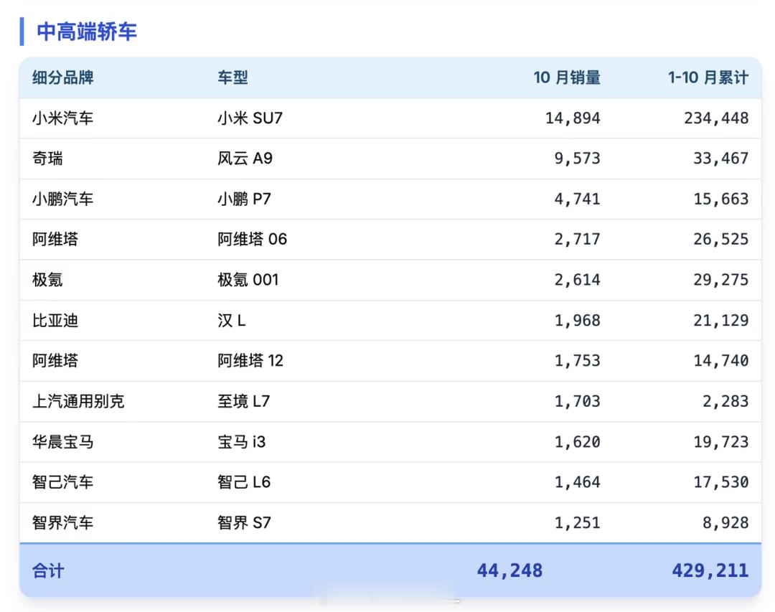Image resolution: width=775 pixels, height=612 pixels.
Task: Click the 19,723 cumulative value
Action: point(721,441)
